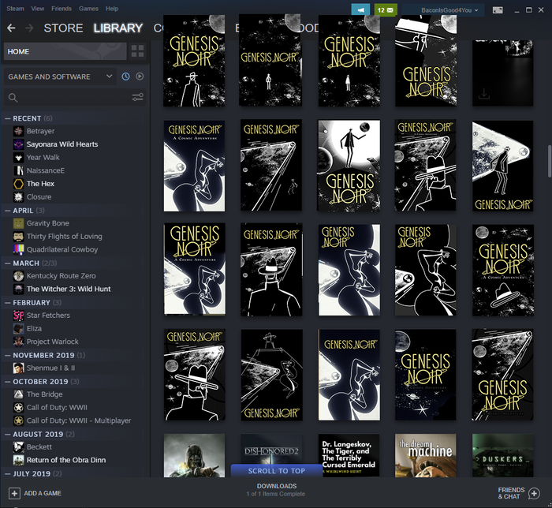Select the Duskers cover
The width and height of the screenshot is (552, 508).
503,456
